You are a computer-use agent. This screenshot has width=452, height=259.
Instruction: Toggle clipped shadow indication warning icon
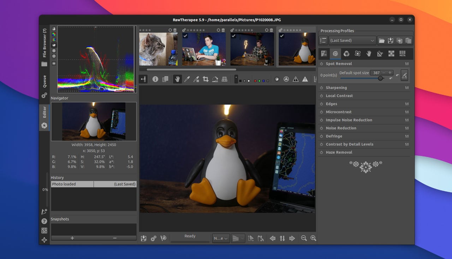[296, 79]
